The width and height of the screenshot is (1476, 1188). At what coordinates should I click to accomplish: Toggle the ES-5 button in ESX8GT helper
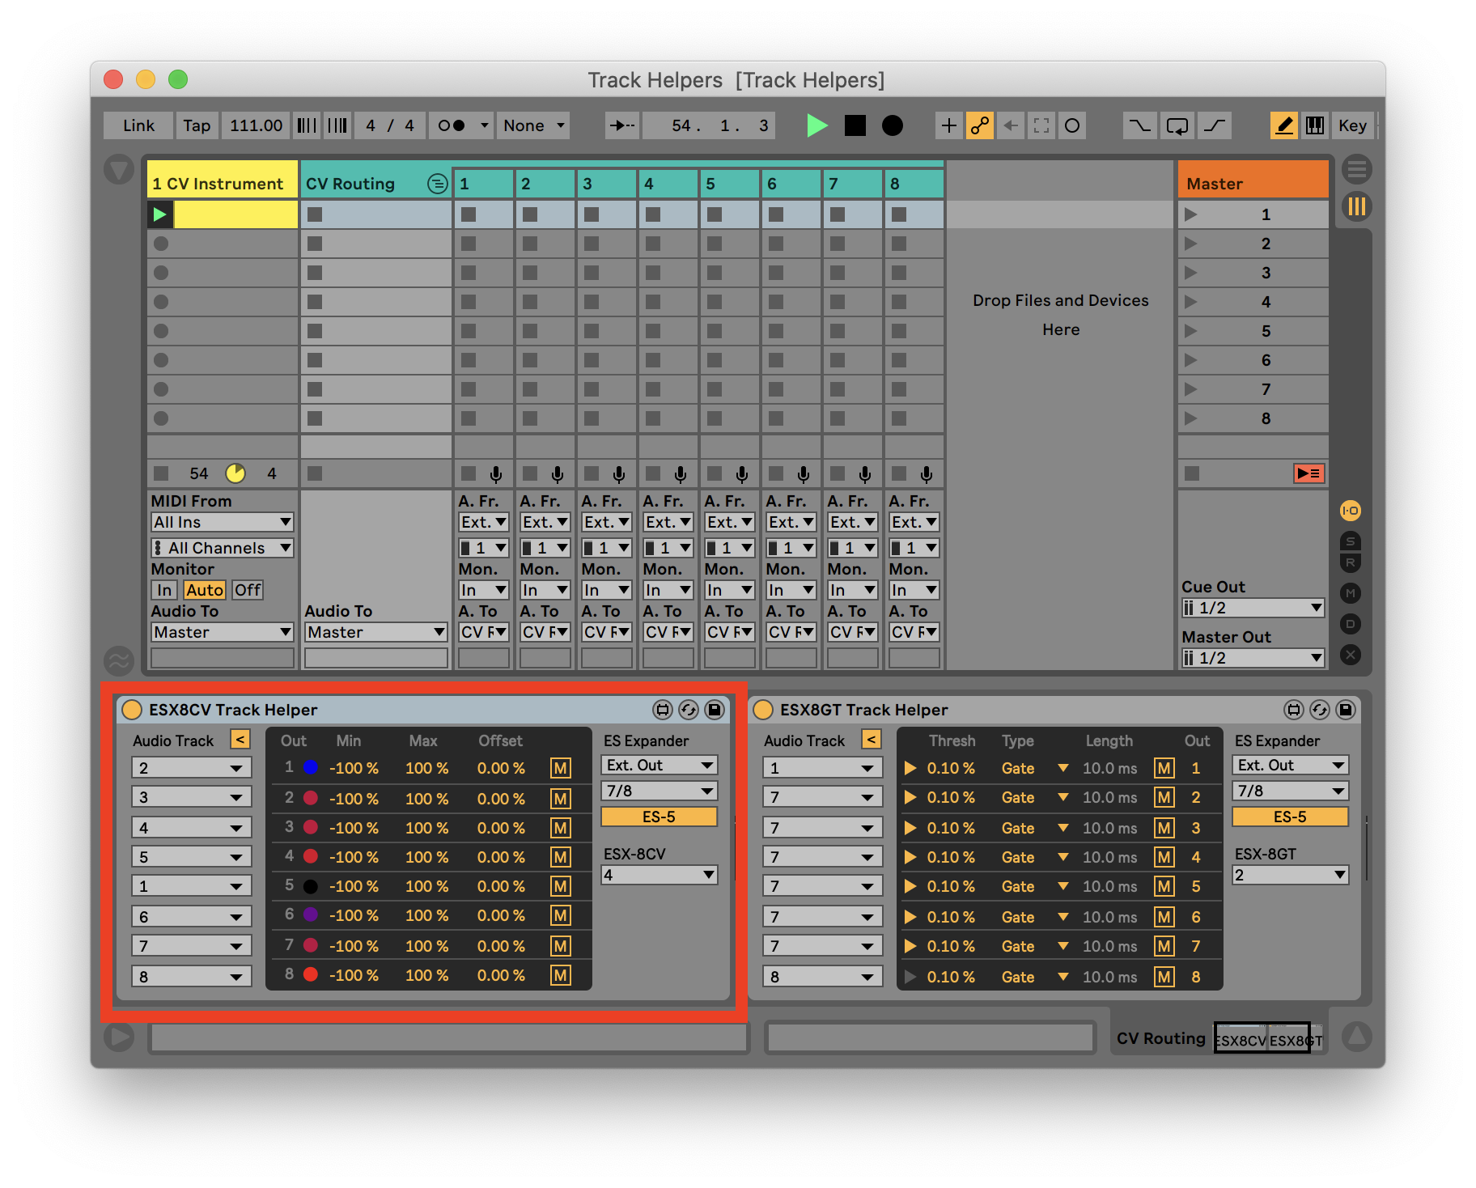1289,817
